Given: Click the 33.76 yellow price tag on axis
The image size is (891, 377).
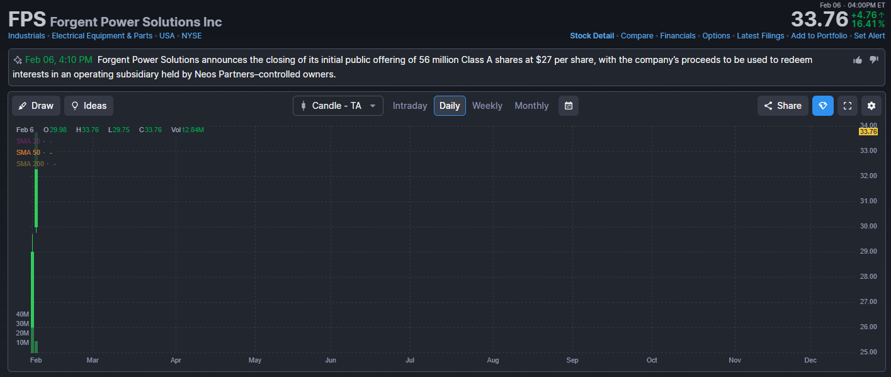Looking at the screenshot, I should coord(868,132).
